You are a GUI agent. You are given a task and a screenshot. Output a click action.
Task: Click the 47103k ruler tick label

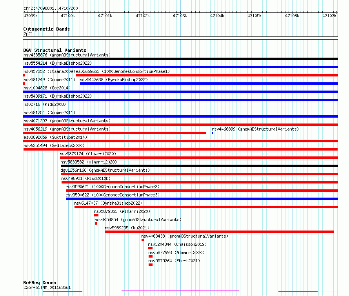pos(180,16)
